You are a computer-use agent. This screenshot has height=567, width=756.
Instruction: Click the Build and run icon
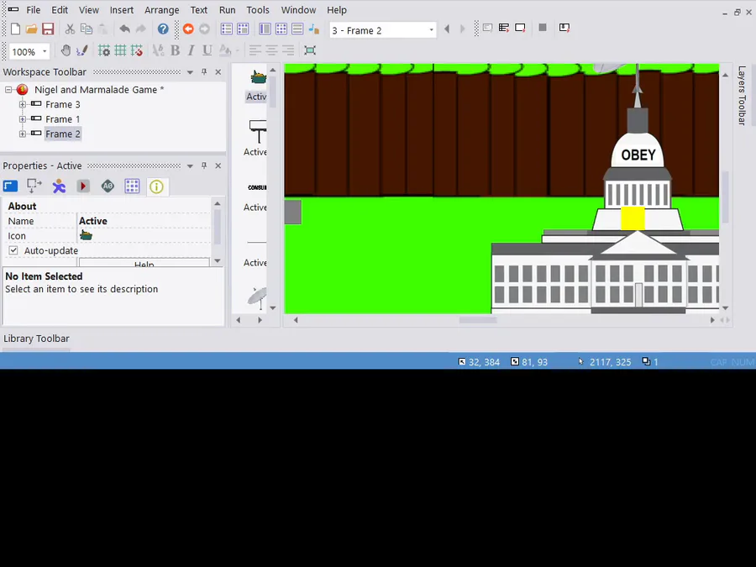564,28
